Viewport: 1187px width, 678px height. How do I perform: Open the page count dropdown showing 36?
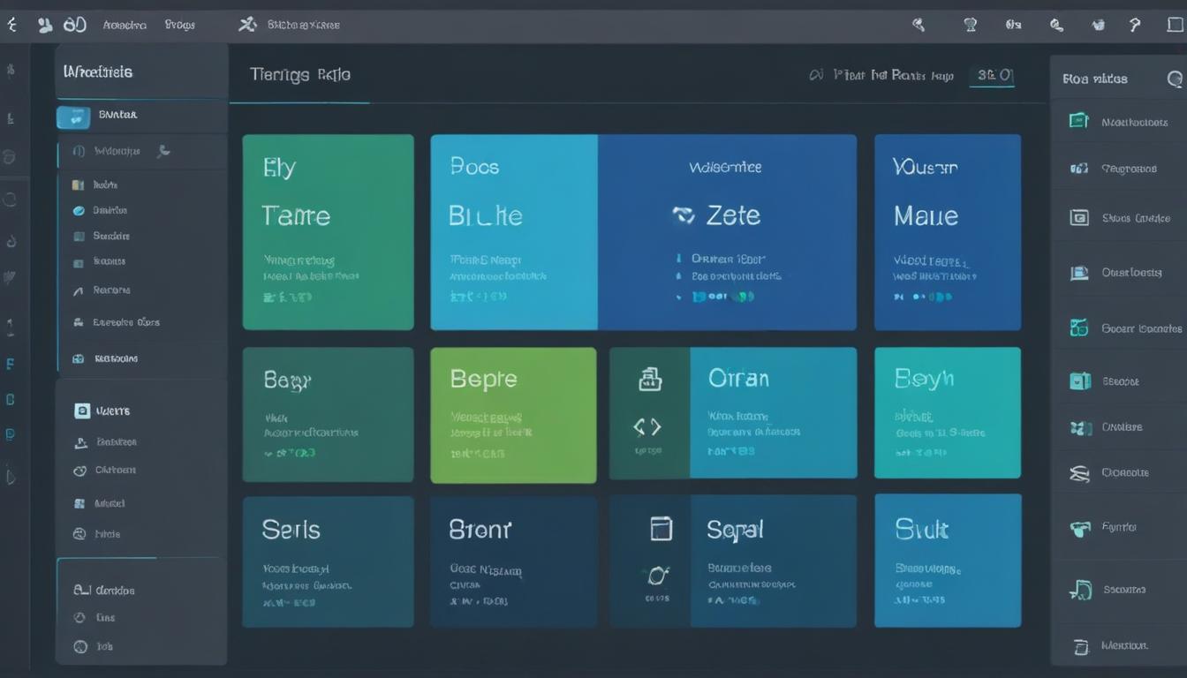(992, 77)
